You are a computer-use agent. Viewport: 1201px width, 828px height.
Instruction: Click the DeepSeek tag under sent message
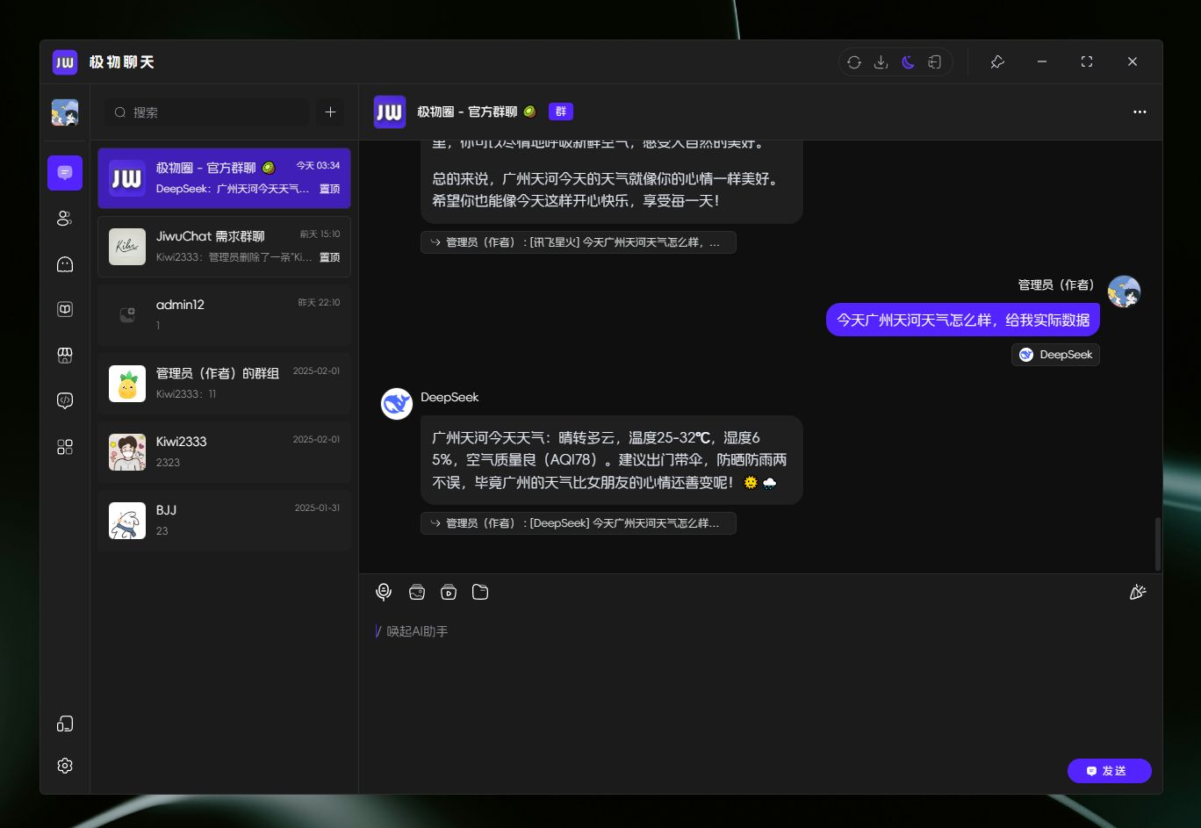pos(1055,355)
